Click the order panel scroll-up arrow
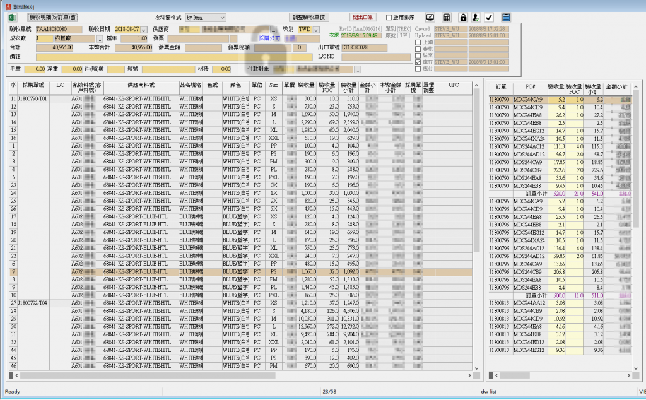The height and width of the screenshot is (400, 646). coord(636,87)
